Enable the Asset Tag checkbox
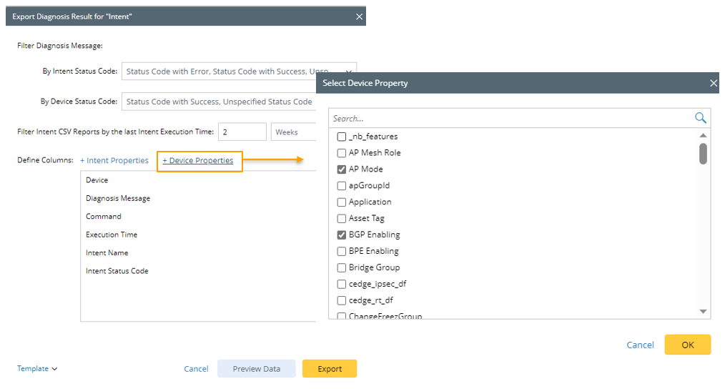Viewport: 725px width, 389px height. [x=342, y=218]
